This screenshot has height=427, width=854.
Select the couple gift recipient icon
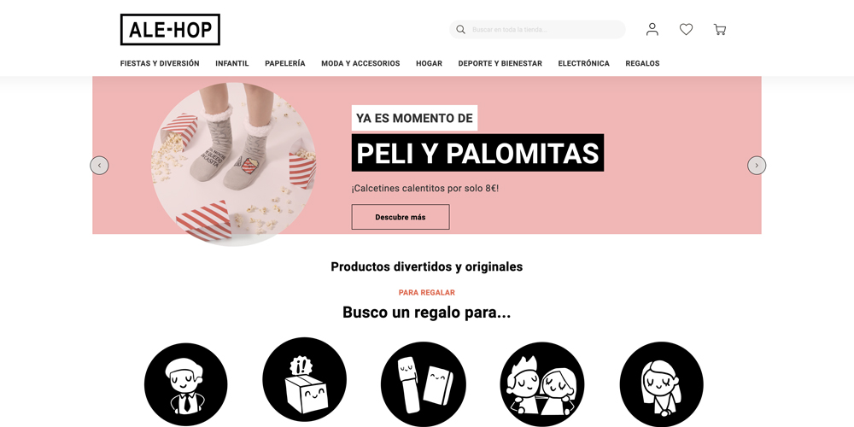[x=542, y=384]
